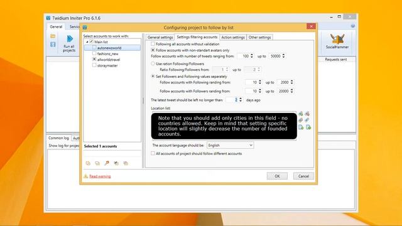This screenshot has width=402, height=226.
Task: Click the dialog title bar app icon
Action: tap(85, 27)
